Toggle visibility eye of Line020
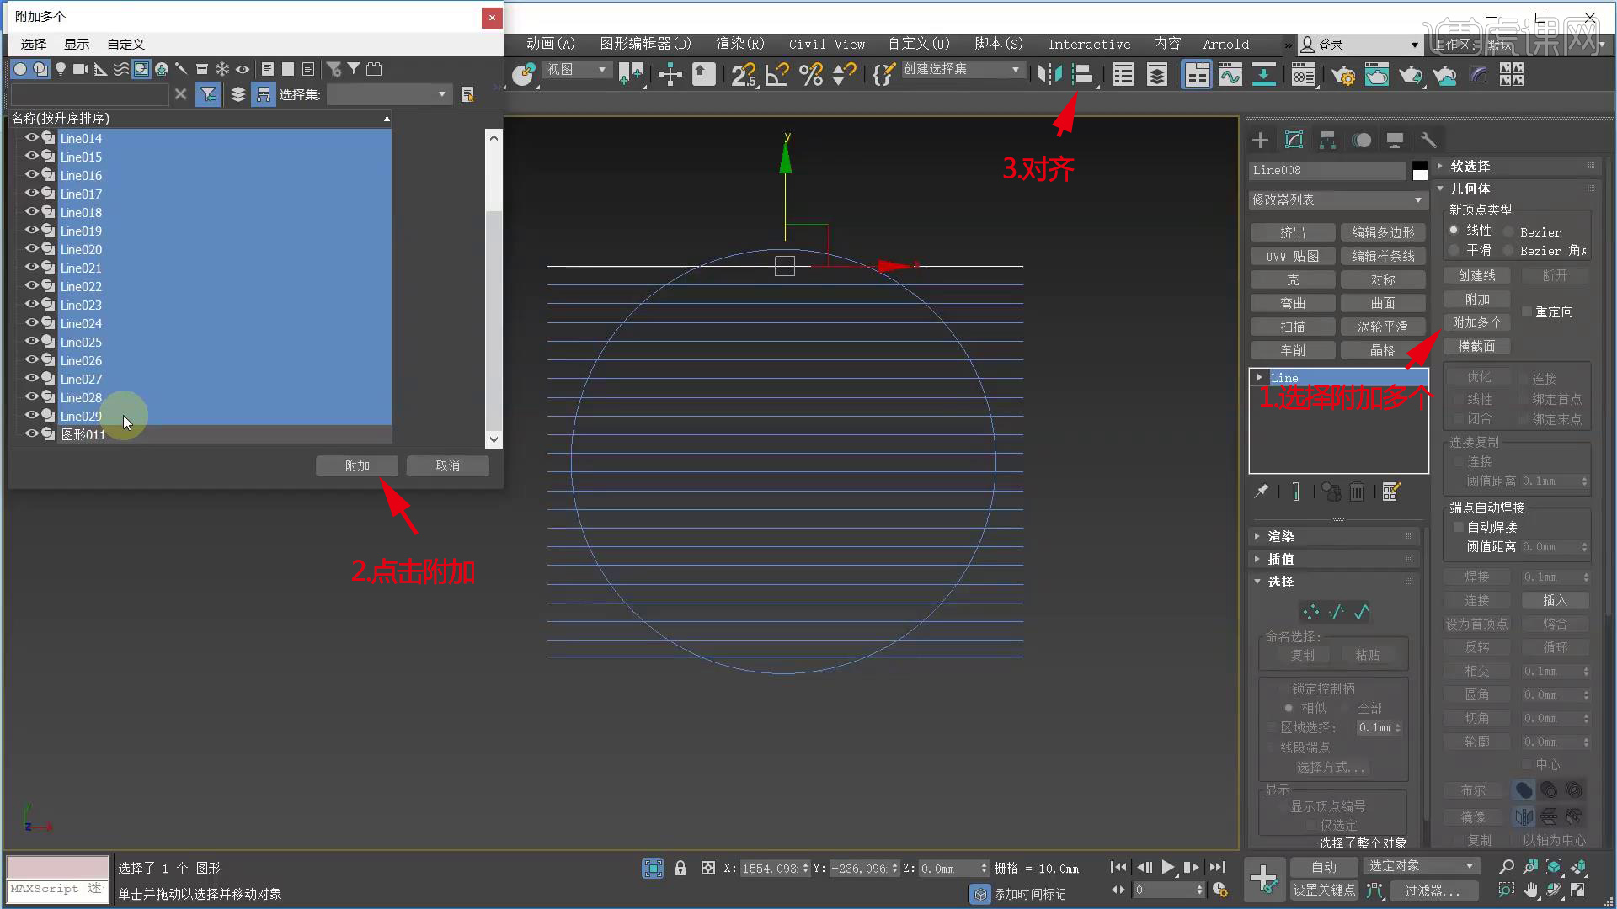 click(x=31, y=248)
